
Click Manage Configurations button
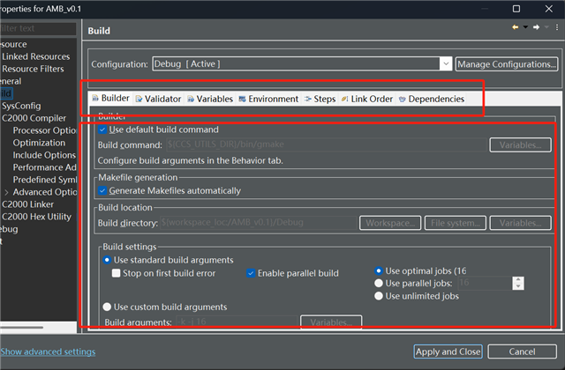tap(507, 63)
